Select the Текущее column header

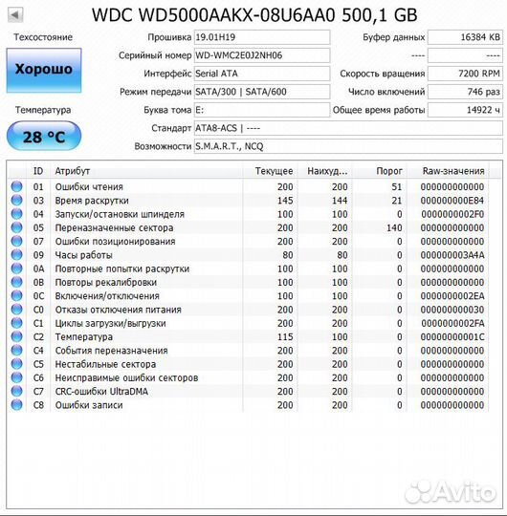[x=275, y=171]
